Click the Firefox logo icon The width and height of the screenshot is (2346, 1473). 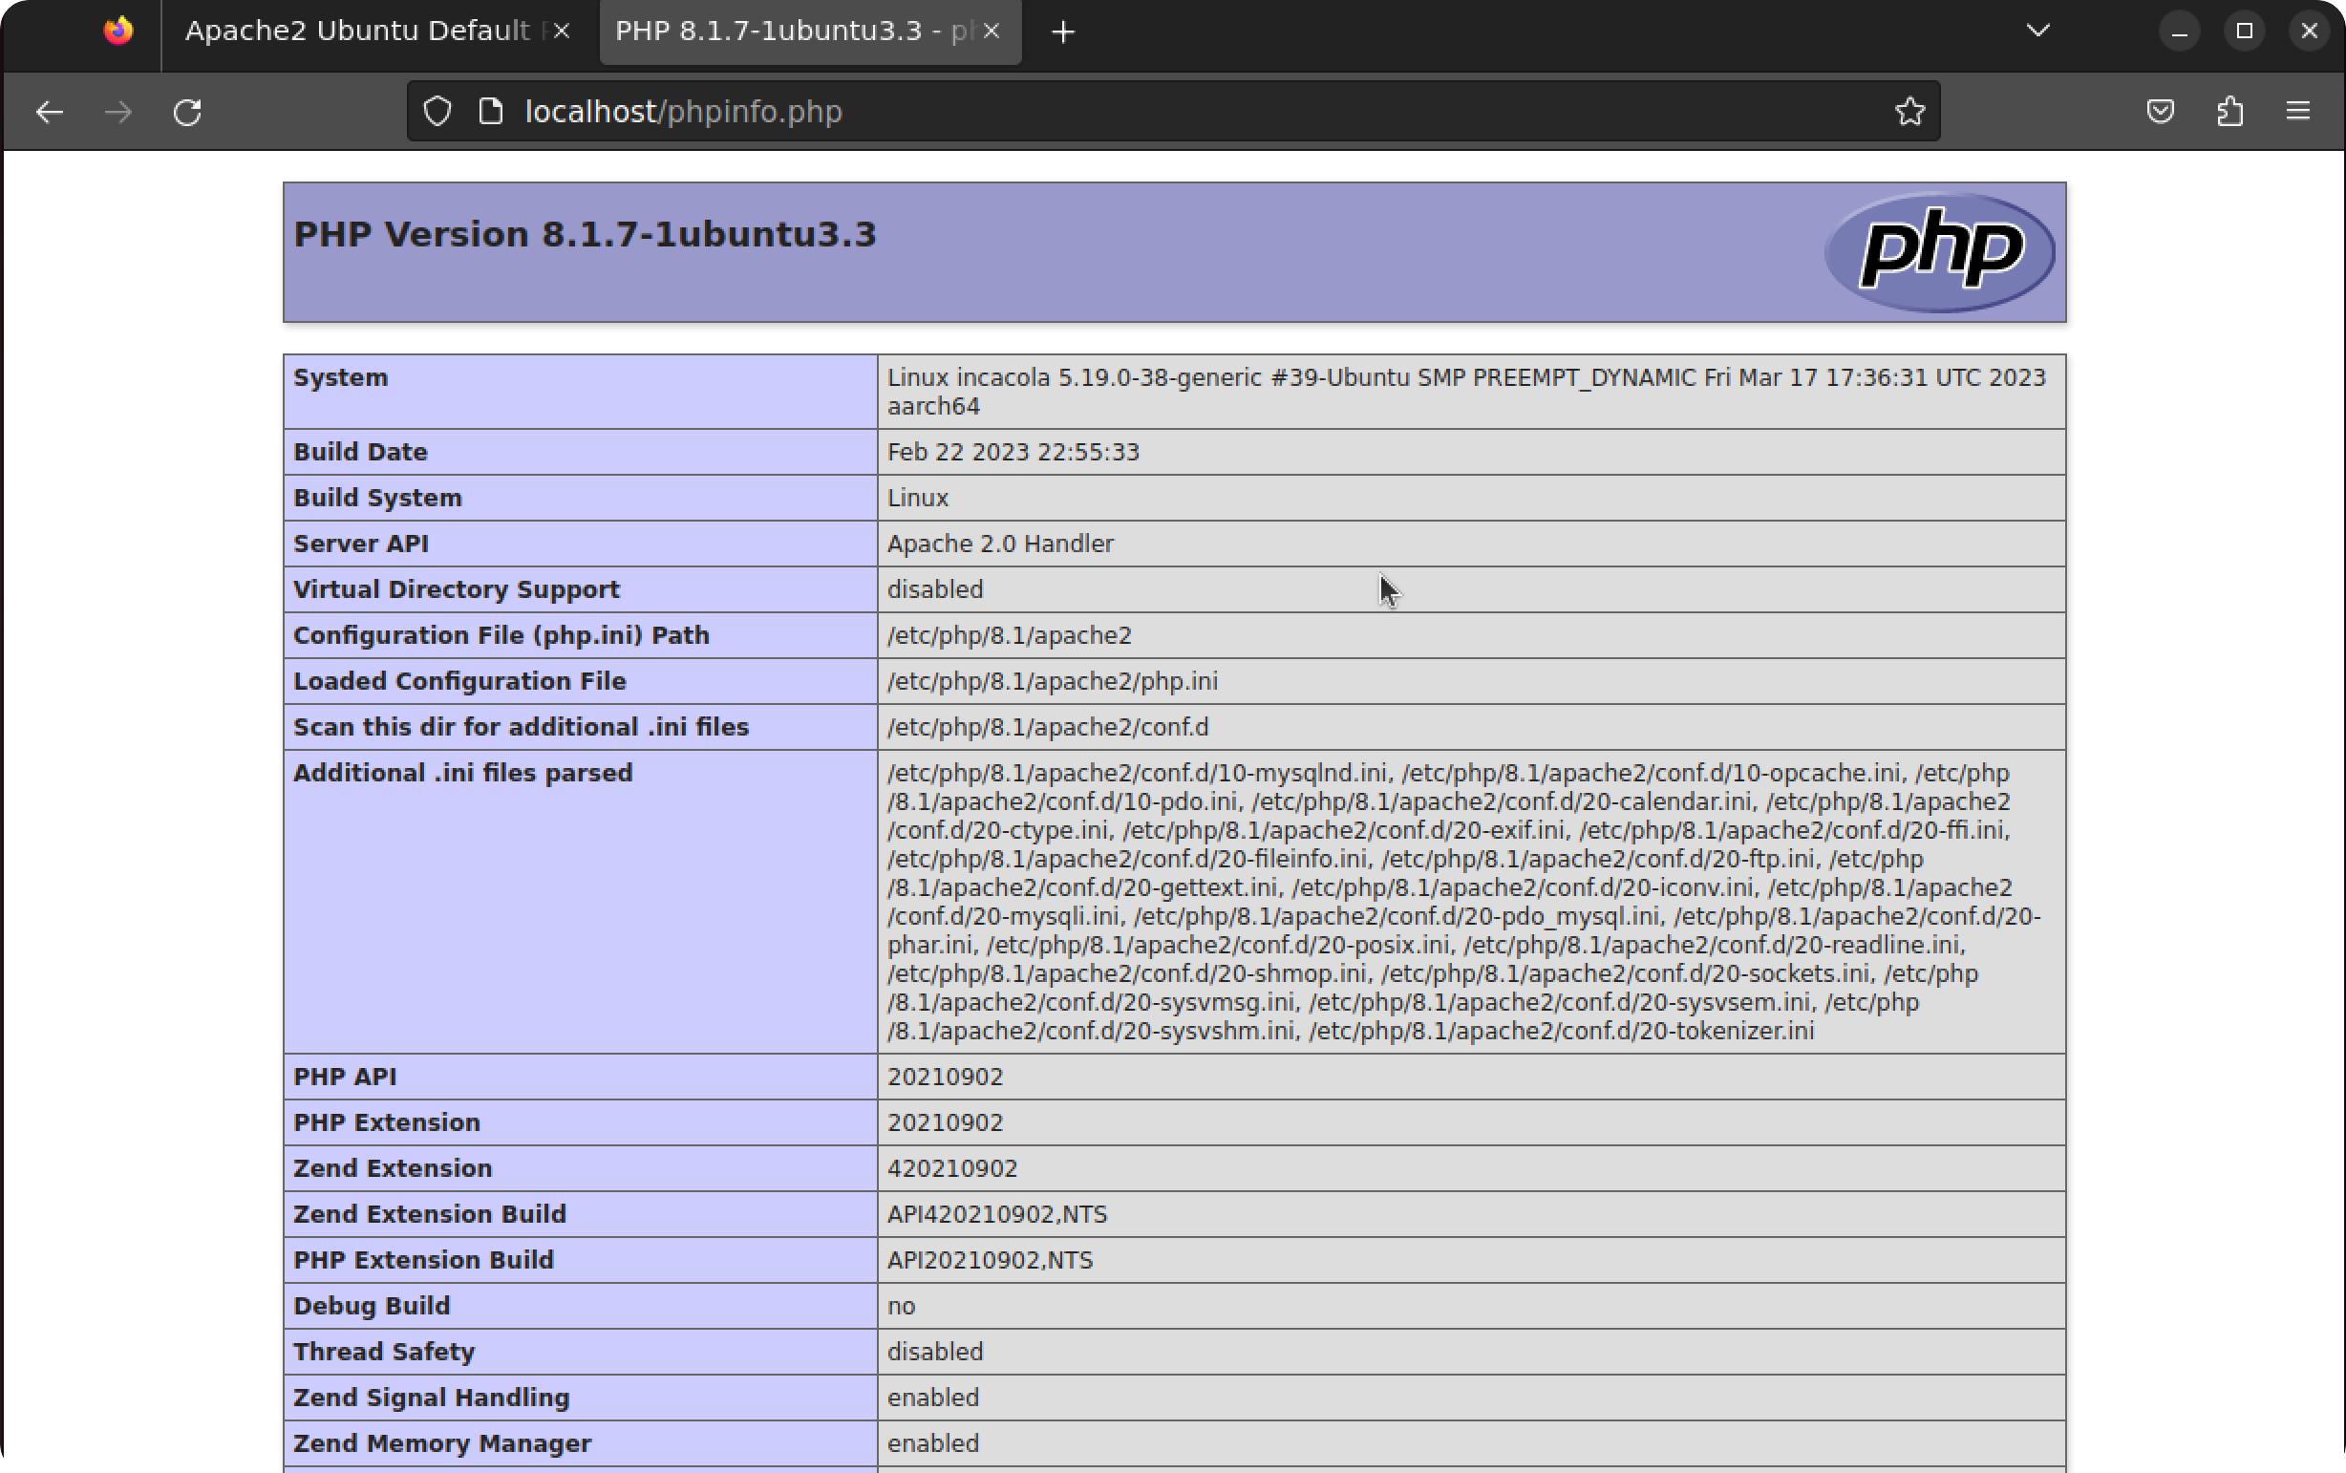117,32
